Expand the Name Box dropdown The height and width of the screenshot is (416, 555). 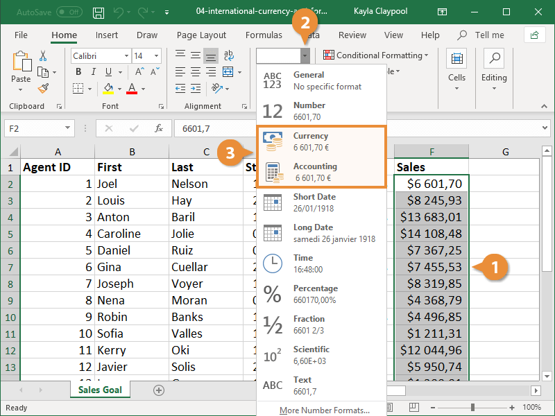67,128
